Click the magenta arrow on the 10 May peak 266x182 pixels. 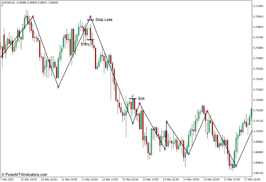tap(33, 16)
